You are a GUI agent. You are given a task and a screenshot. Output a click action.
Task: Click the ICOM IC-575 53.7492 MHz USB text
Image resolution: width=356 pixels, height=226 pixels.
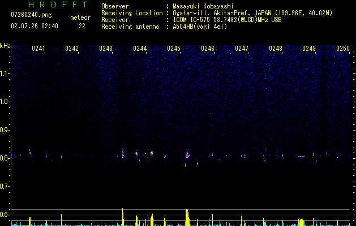tap(227, 20)
